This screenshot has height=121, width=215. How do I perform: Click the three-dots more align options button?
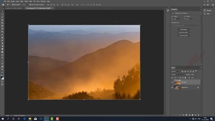[x=77, y=5]
